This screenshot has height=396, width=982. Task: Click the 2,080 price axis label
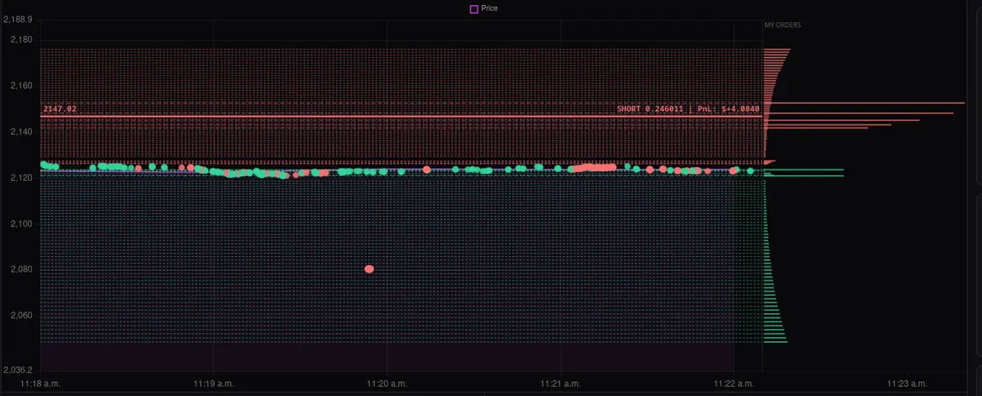22,269
